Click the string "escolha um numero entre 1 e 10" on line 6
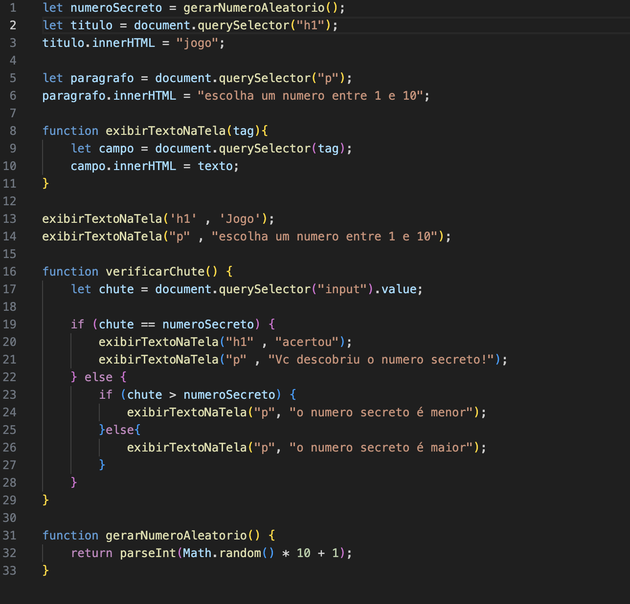Image resolution: width=630 pixels, height=604 pixels. tap(310, 96)
